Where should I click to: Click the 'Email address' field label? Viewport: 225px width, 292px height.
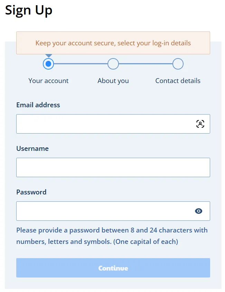point(38,105)
